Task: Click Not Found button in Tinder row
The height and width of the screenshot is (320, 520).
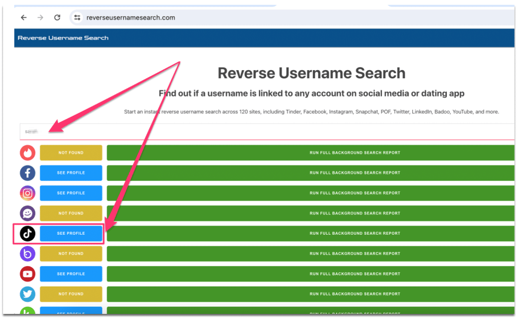Action: [x=71, y=153]
